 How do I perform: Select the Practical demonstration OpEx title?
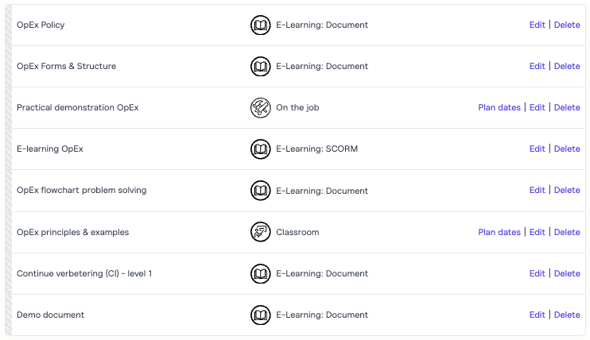77,108
